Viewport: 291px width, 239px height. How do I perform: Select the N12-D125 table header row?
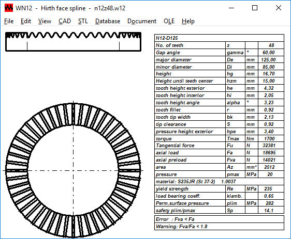coord(219,38)
